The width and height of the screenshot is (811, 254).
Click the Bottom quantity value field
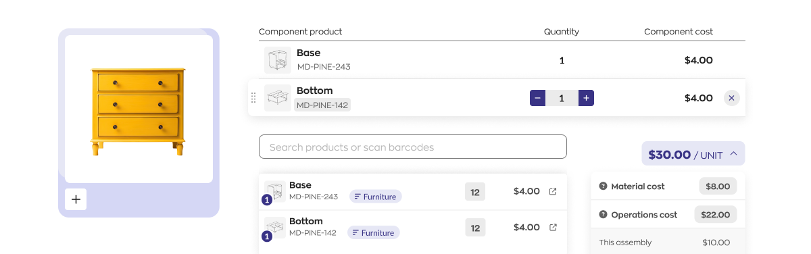(x=562, y=98)
